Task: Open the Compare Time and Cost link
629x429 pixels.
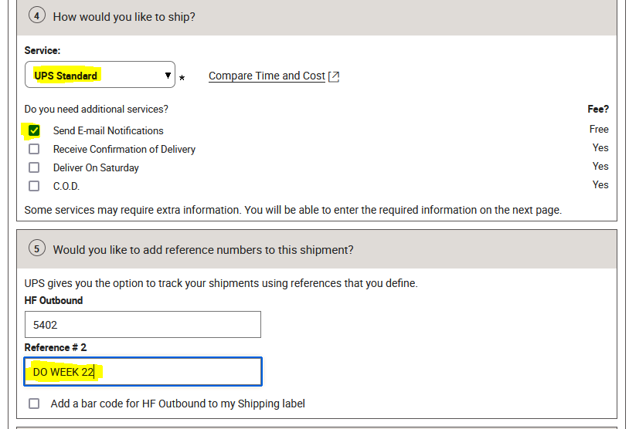Action: (x=267, y=76)
